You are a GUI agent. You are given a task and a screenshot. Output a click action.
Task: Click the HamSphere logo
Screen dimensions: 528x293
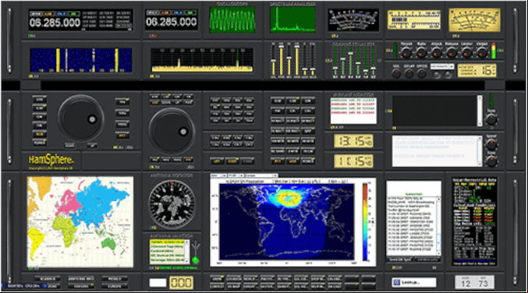(x=51, y=160)
